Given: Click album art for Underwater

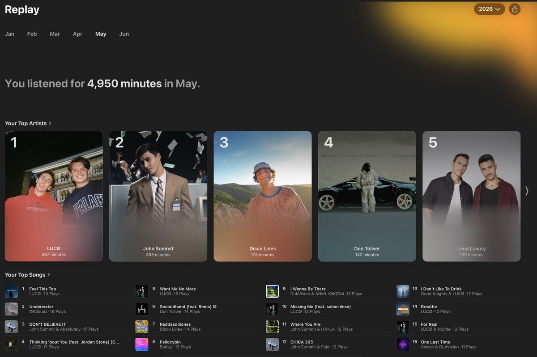Looking at the screenshot, I should 11,309.
